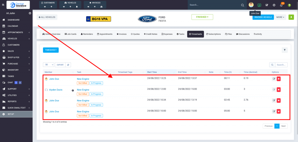The height and width of the screenshot is (142, 298).
Task: Sort the table by the Start Time column
Action: tap(161, 72)
